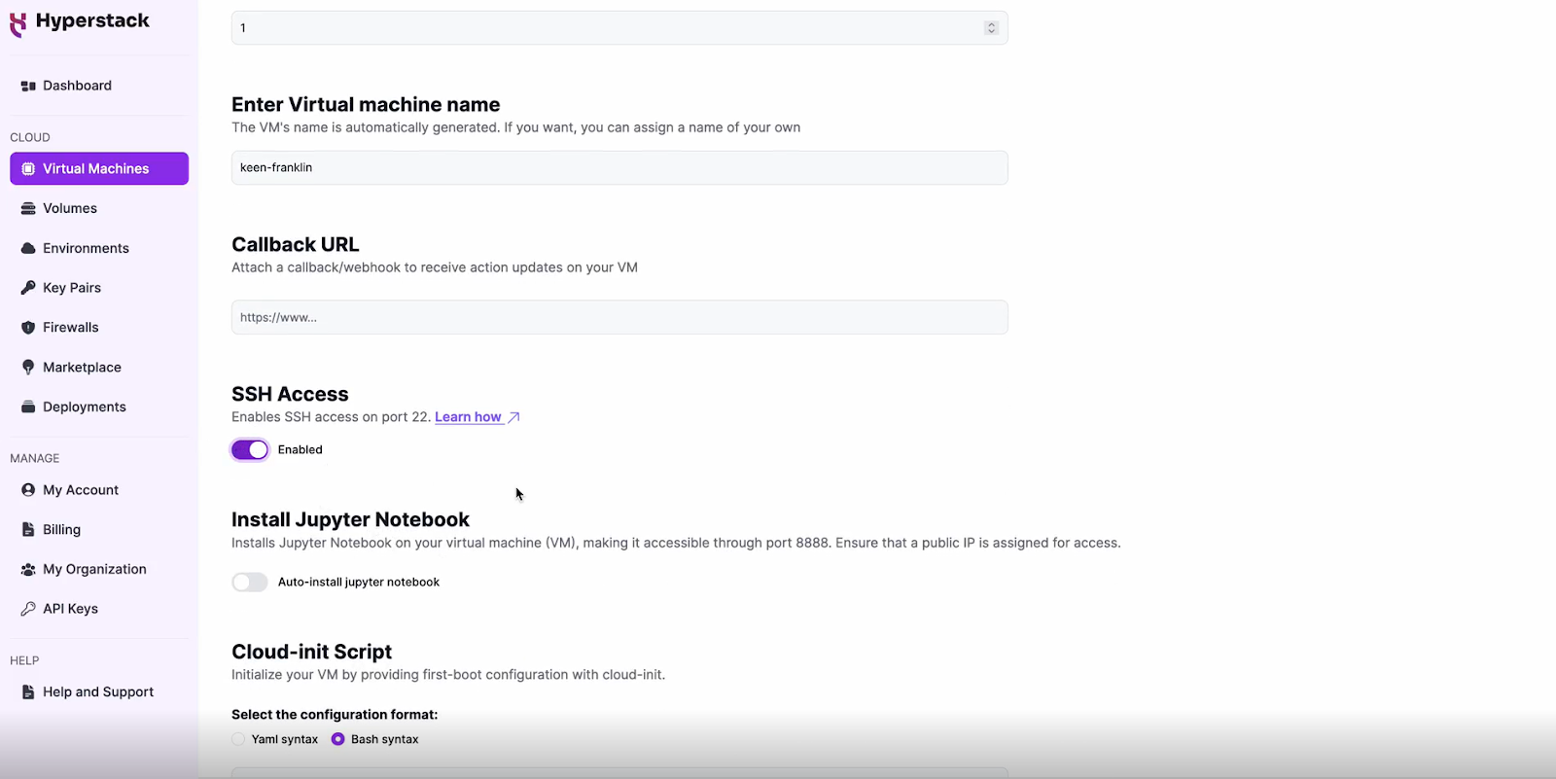Open Firewalls from the sidebar icon
Image resolution: width=1556 pixels, height=779 pixels.
pyautogui.click(x=28, y=328)
